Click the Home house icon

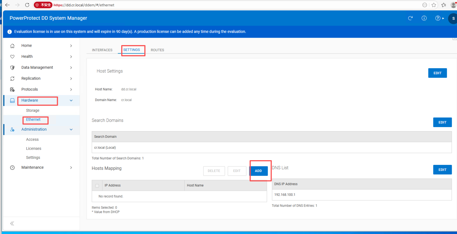pyautogui.click(x=12, y=46)
